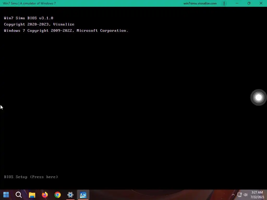
Task: Click win7simu.visnalize.com address text
Action: (x=200, y=3)
